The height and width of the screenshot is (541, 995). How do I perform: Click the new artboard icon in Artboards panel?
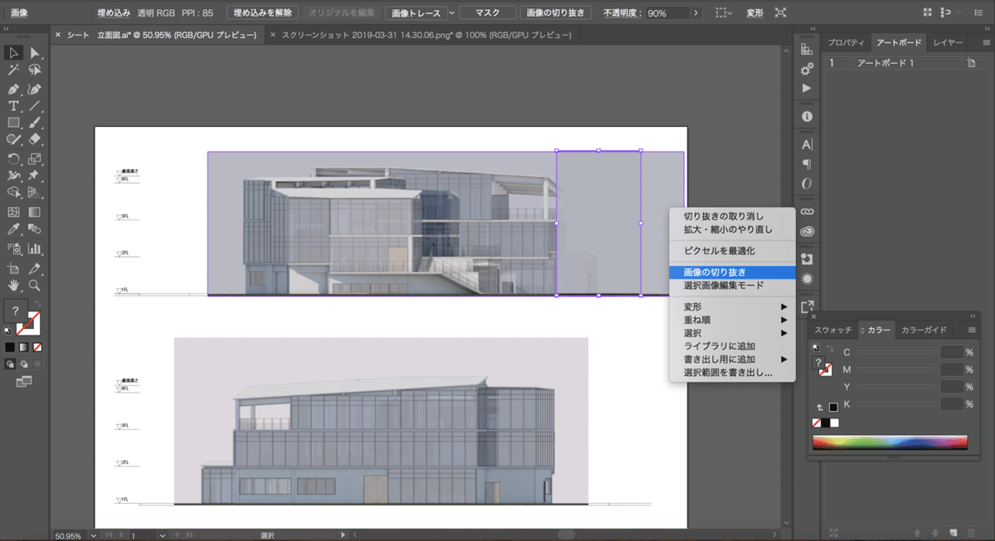[954, 531]
